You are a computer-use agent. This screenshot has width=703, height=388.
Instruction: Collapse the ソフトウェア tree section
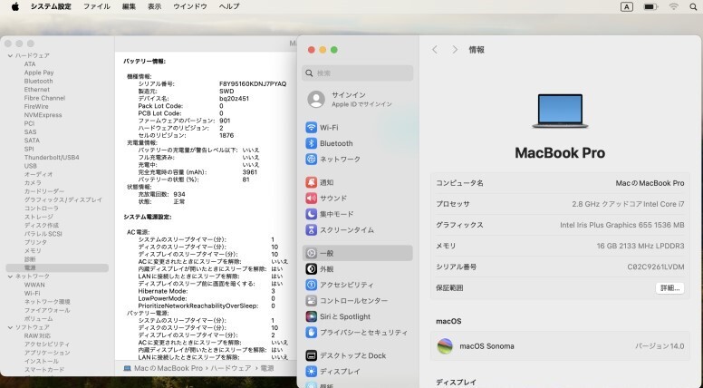point(10,327)
